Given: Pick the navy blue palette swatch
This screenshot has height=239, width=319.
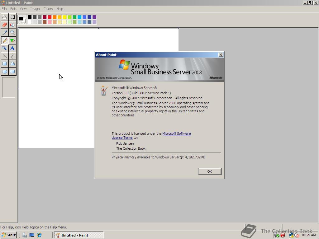Looking at the screenshot, I should tap(89, 17).
